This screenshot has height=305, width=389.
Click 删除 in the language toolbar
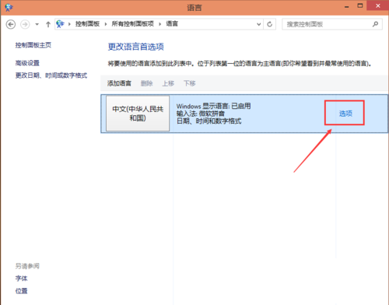click(x=146, y=83)
